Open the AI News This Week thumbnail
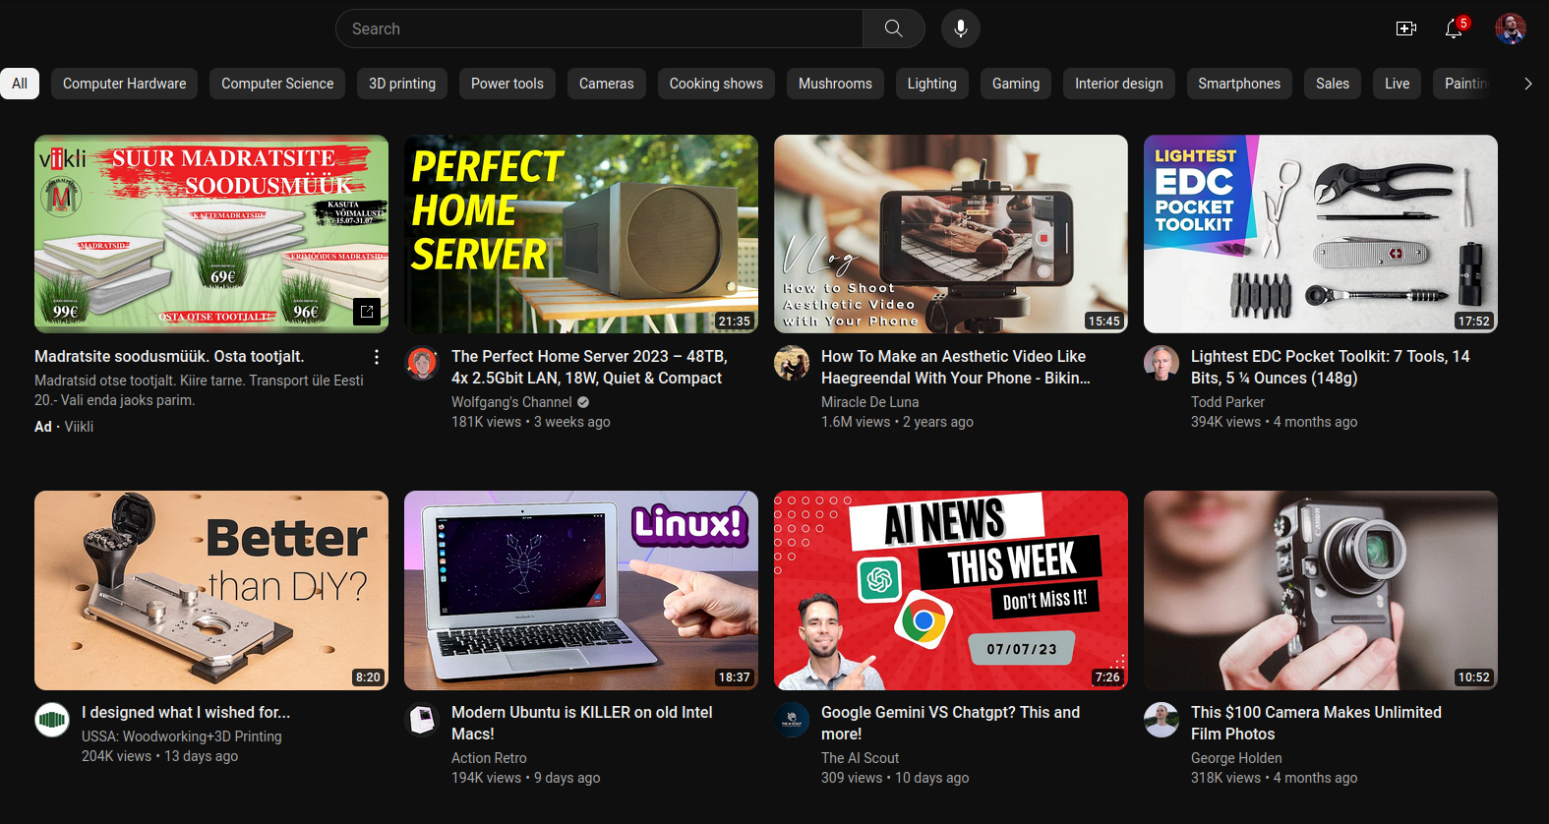 (x=951, y=590)
